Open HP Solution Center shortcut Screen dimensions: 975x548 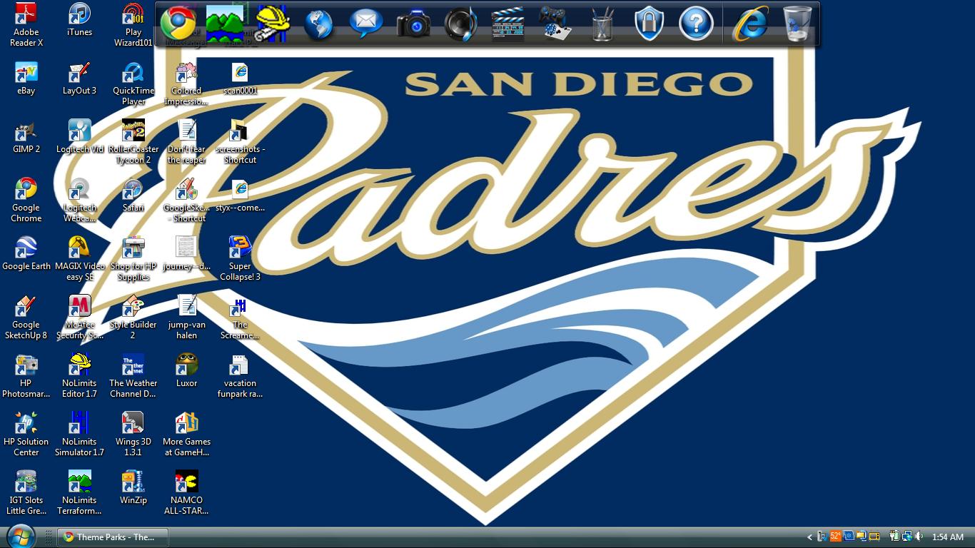click(26, 435)
